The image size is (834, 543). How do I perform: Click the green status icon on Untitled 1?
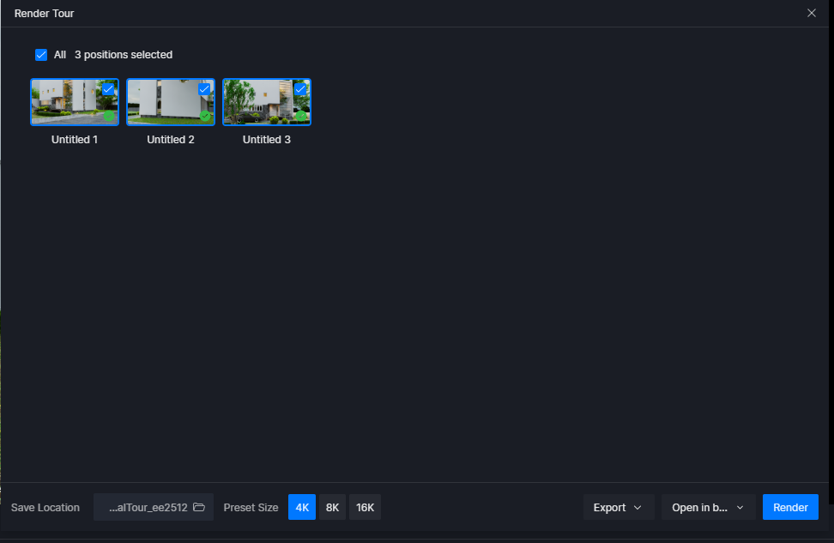tap(109, 116)
